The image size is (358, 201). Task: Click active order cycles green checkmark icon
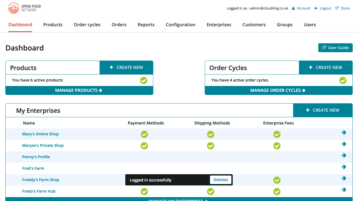pyautogui.click(x=343, y=80)
